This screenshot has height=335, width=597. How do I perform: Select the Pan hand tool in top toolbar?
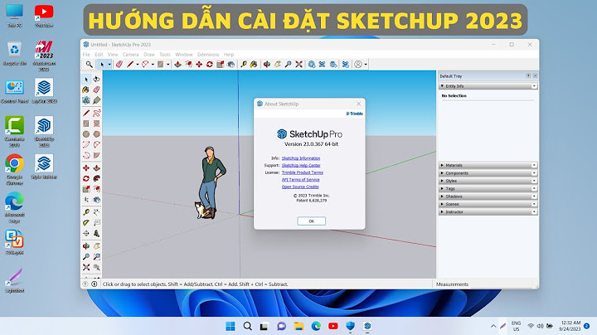pos(278,65)
